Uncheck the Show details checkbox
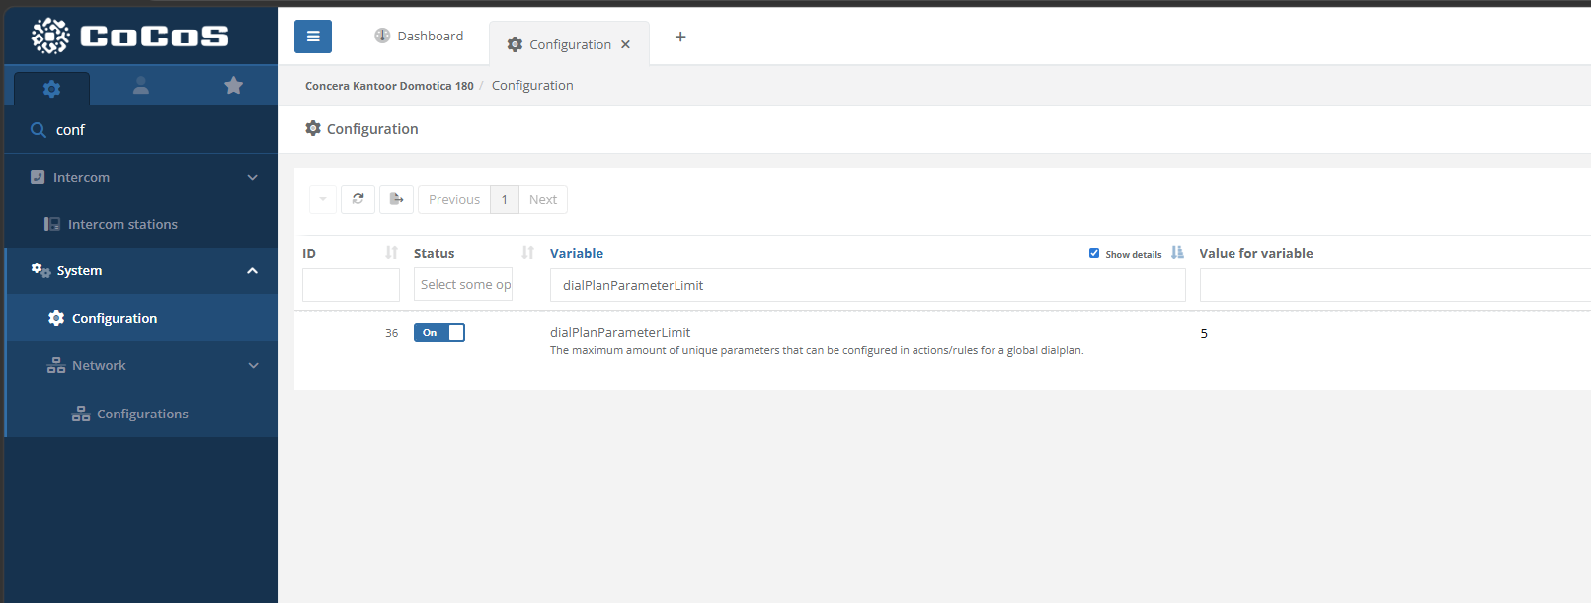This screenshot has height=603, width=1591. tap(1094, 253)
